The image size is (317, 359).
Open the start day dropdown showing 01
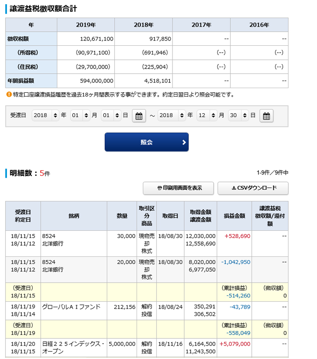(111, 115)
